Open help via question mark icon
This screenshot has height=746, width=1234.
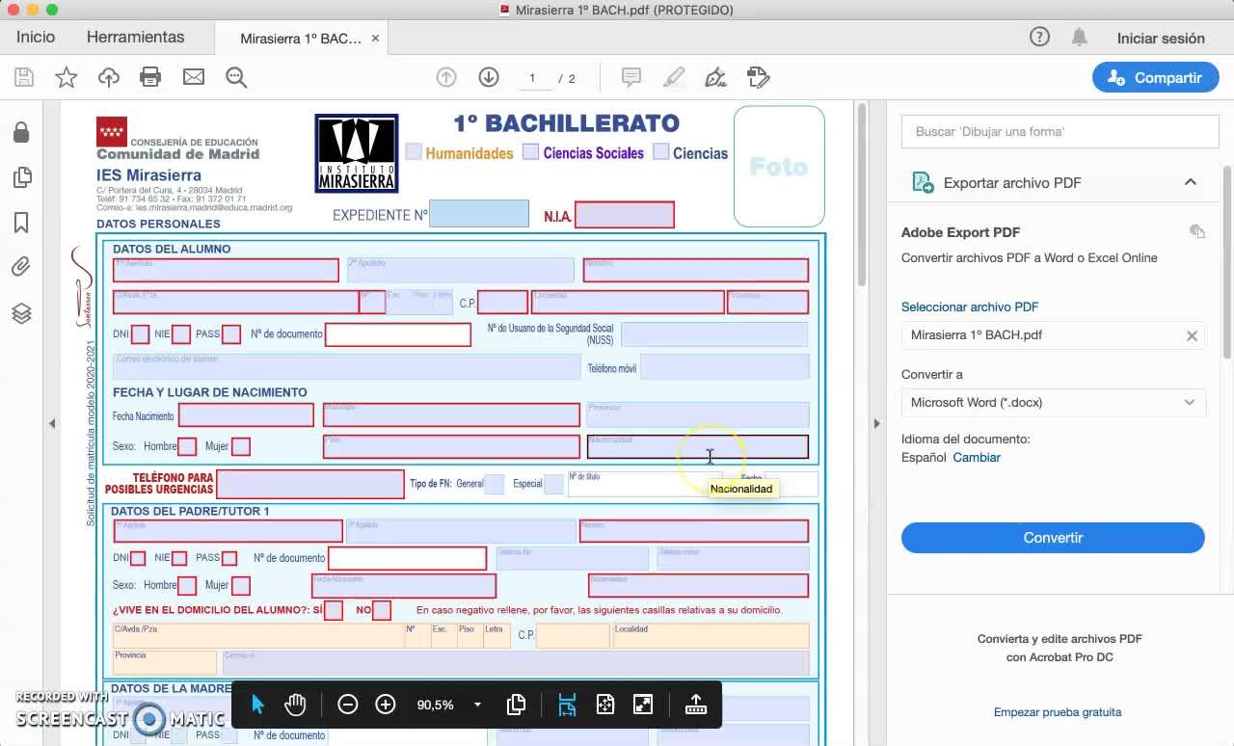click(1039, 38)
